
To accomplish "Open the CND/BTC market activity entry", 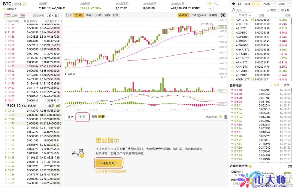I will coord(261,173).
